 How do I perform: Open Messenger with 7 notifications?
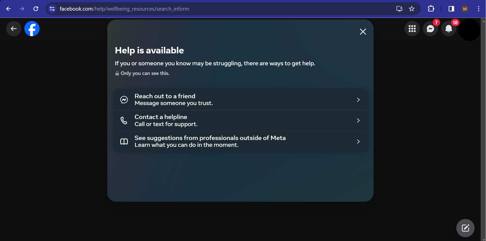(430, 29)
